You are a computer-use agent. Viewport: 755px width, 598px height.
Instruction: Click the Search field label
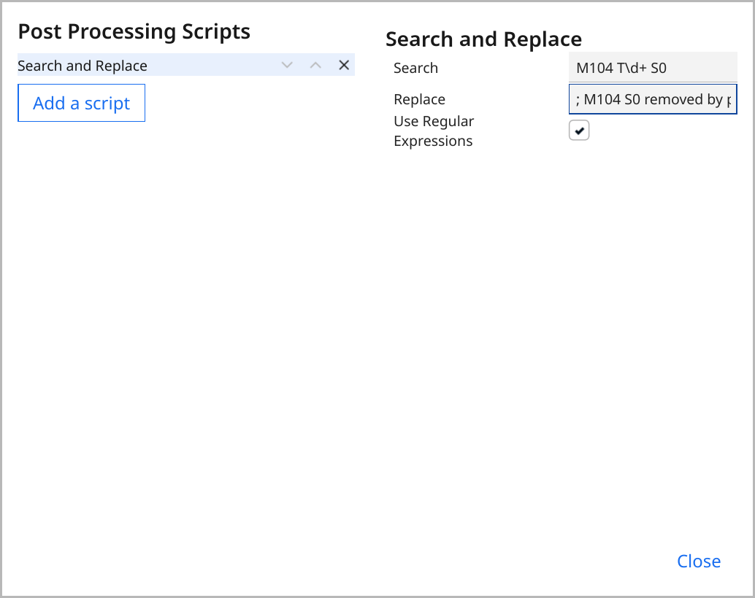click(416, 68)
